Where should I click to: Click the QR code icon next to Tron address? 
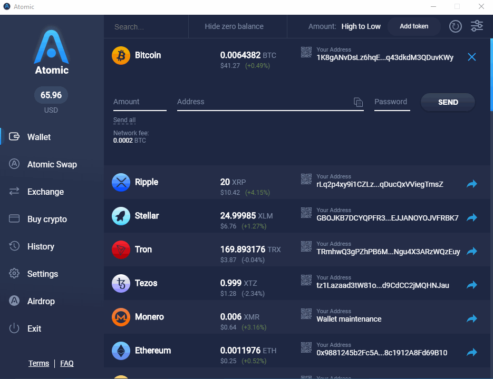click(306, 247)
